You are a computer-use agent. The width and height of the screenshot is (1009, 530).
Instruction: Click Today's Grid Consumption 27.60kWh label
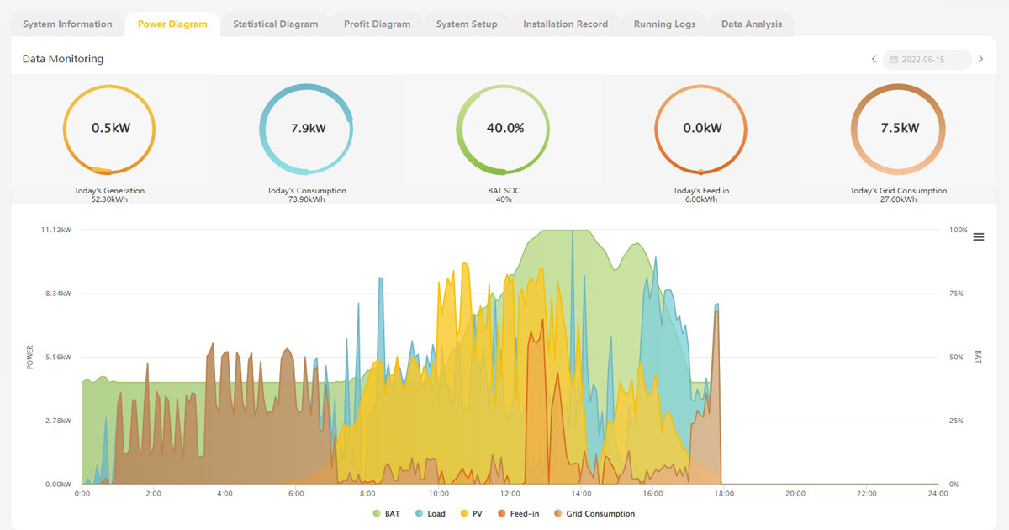(899, 195)
